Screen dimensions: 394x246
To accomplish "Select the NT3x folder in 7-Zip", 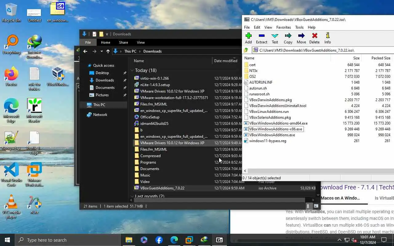I will [253, 71].
